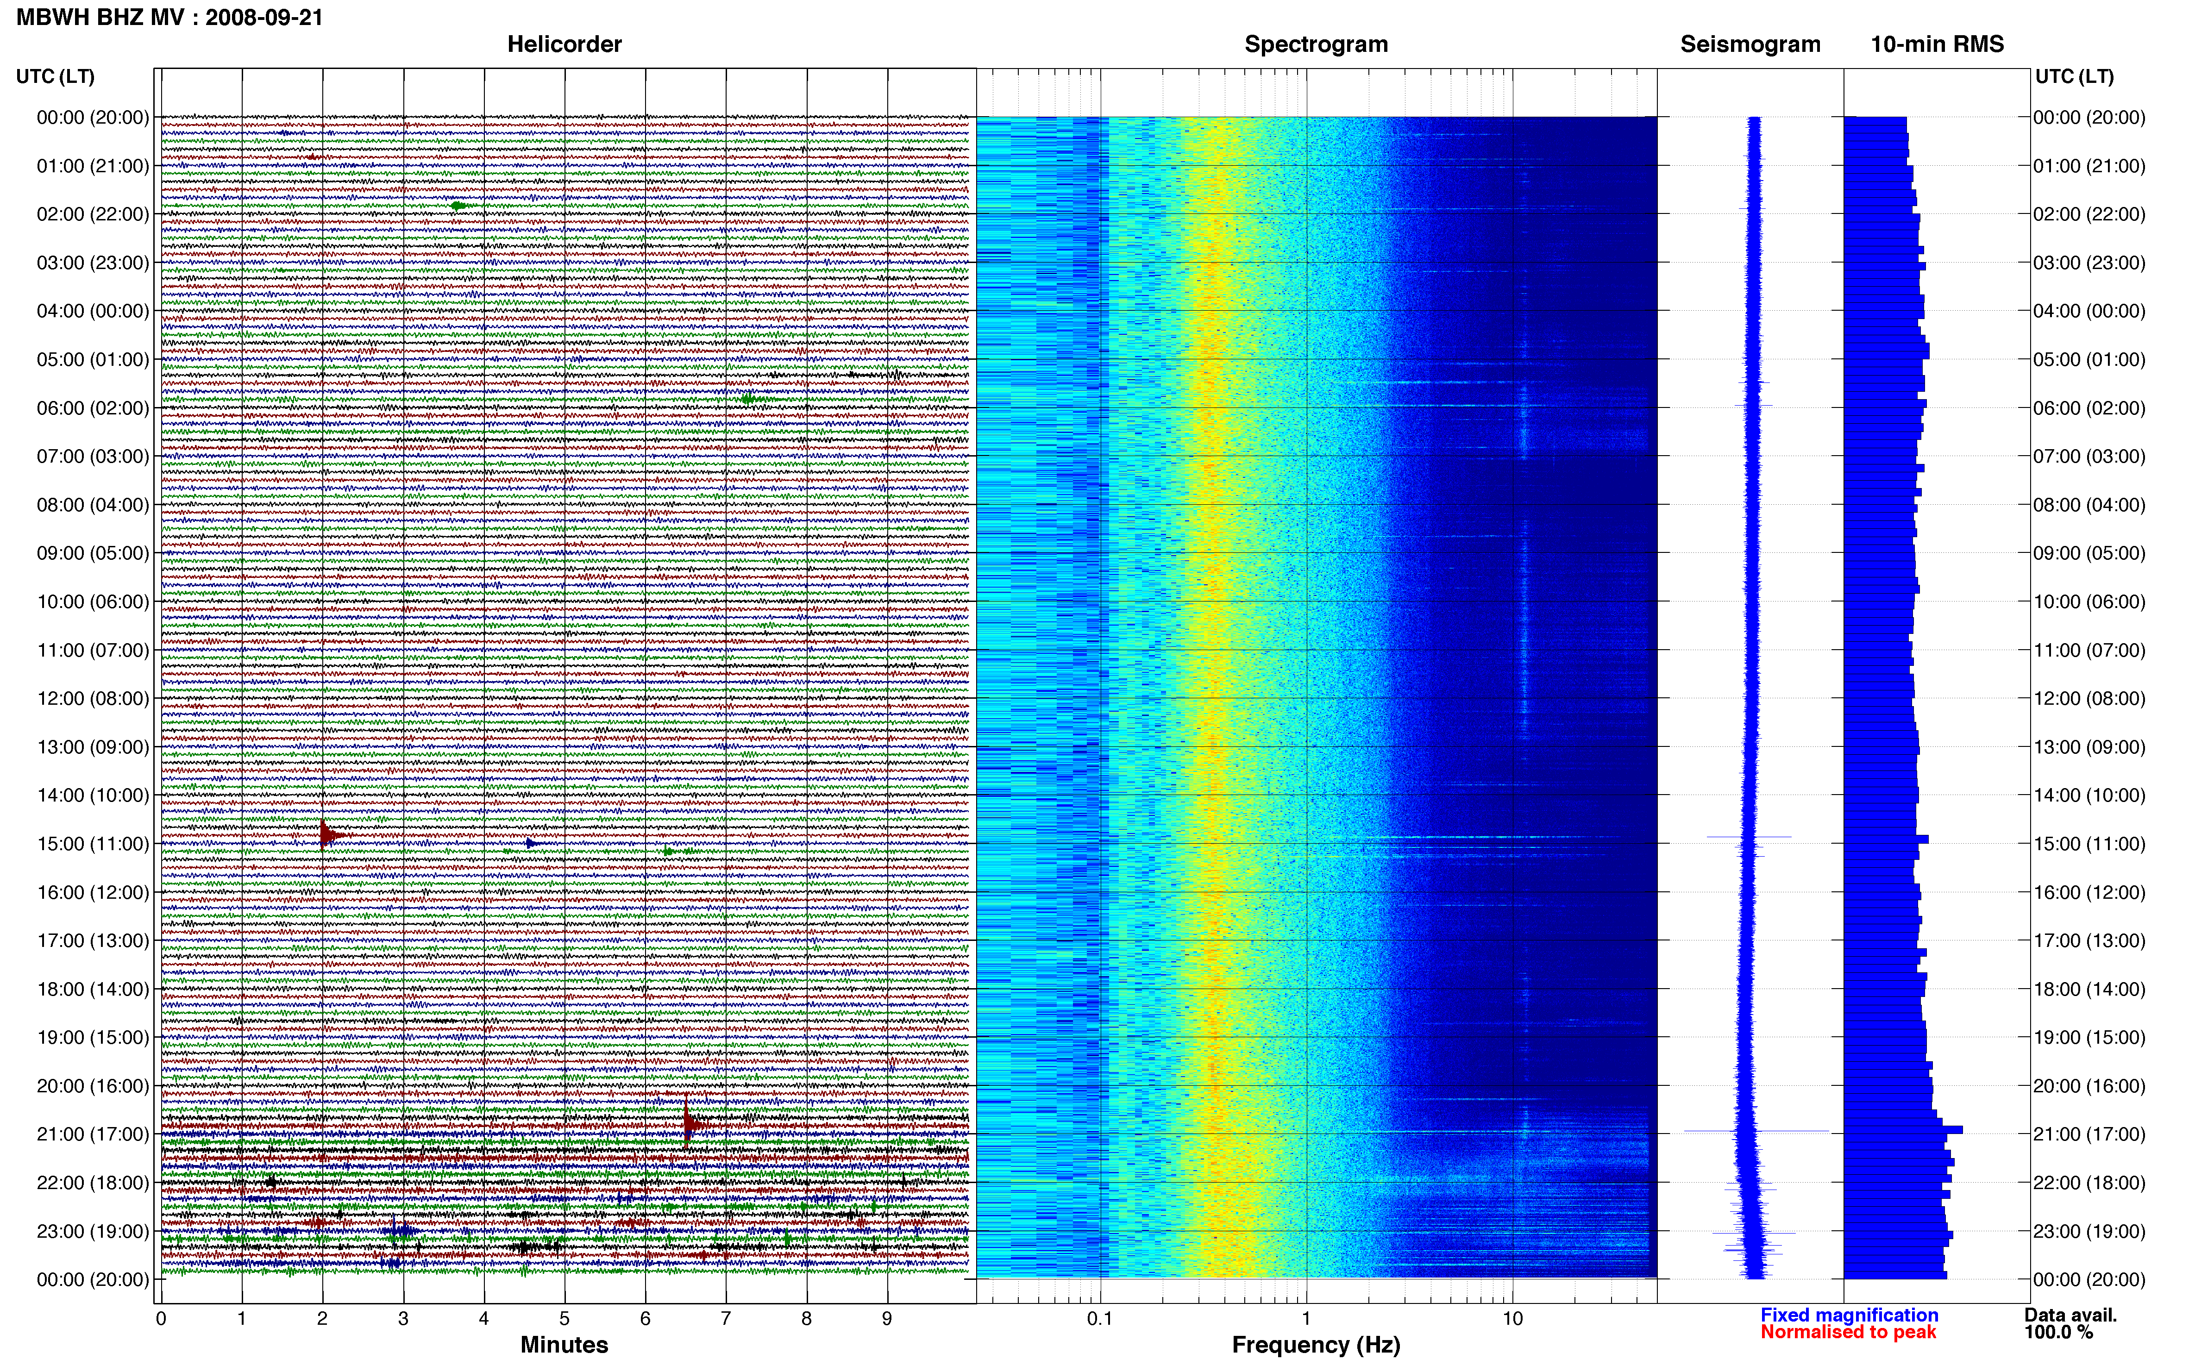Click the '14:00 (10:00)' label on the right axis

pyautogui.click(x=2090, y=796)
